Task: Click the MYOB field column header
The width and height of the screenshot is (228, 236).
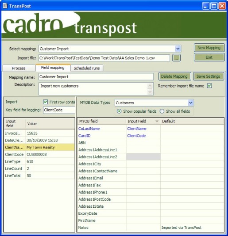Action: (102, 121)
